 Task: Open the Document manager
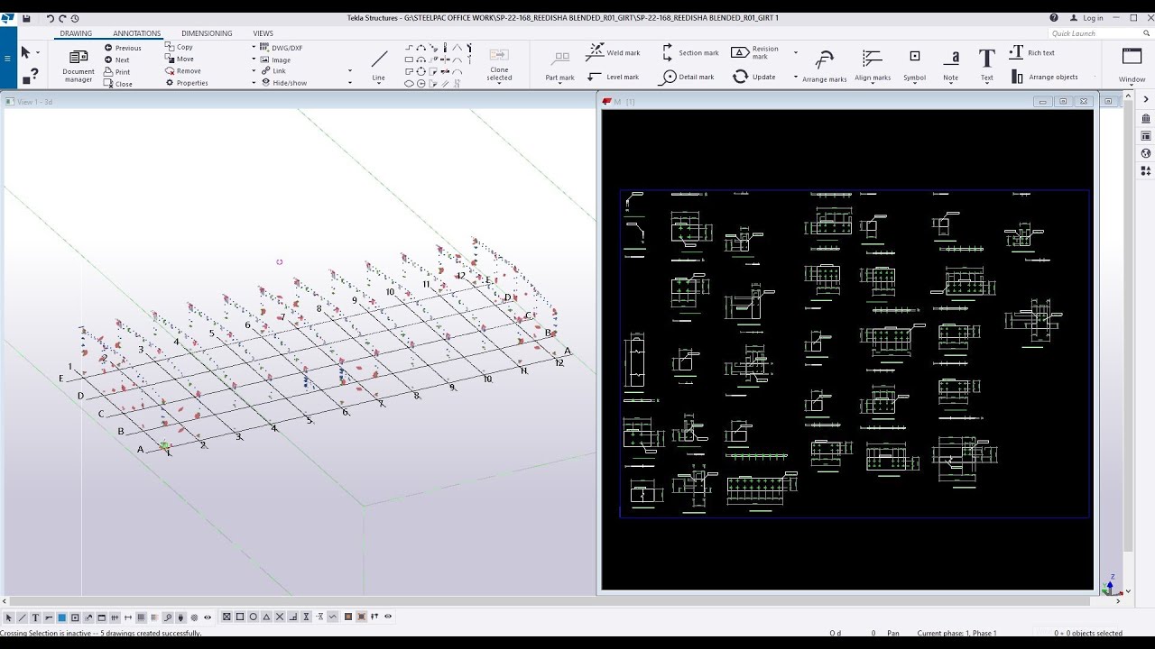(x=79, y=65)
